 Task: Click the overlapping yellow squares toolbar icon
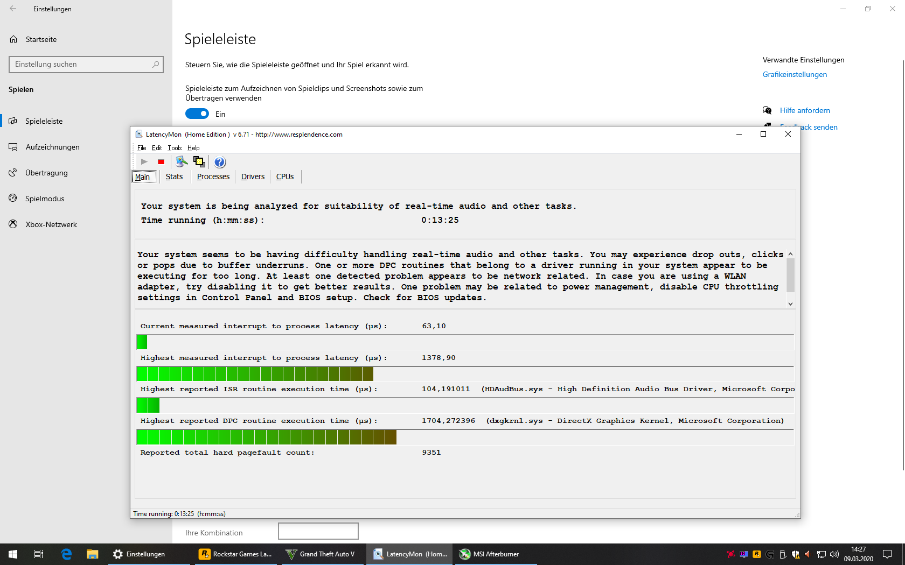(x=199, y=161)
